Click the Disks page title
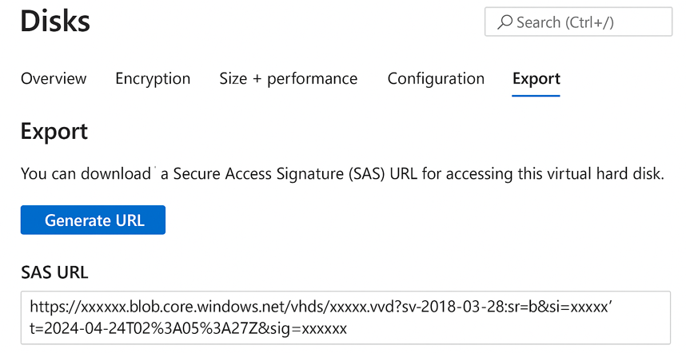Screen dimensions: 686x353 coord(55,22)
